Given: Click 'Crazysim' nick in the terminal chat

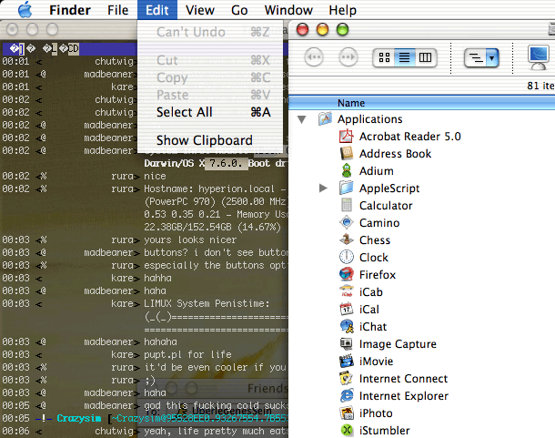Looking at the screenshot, I should (x=78, y=418).
